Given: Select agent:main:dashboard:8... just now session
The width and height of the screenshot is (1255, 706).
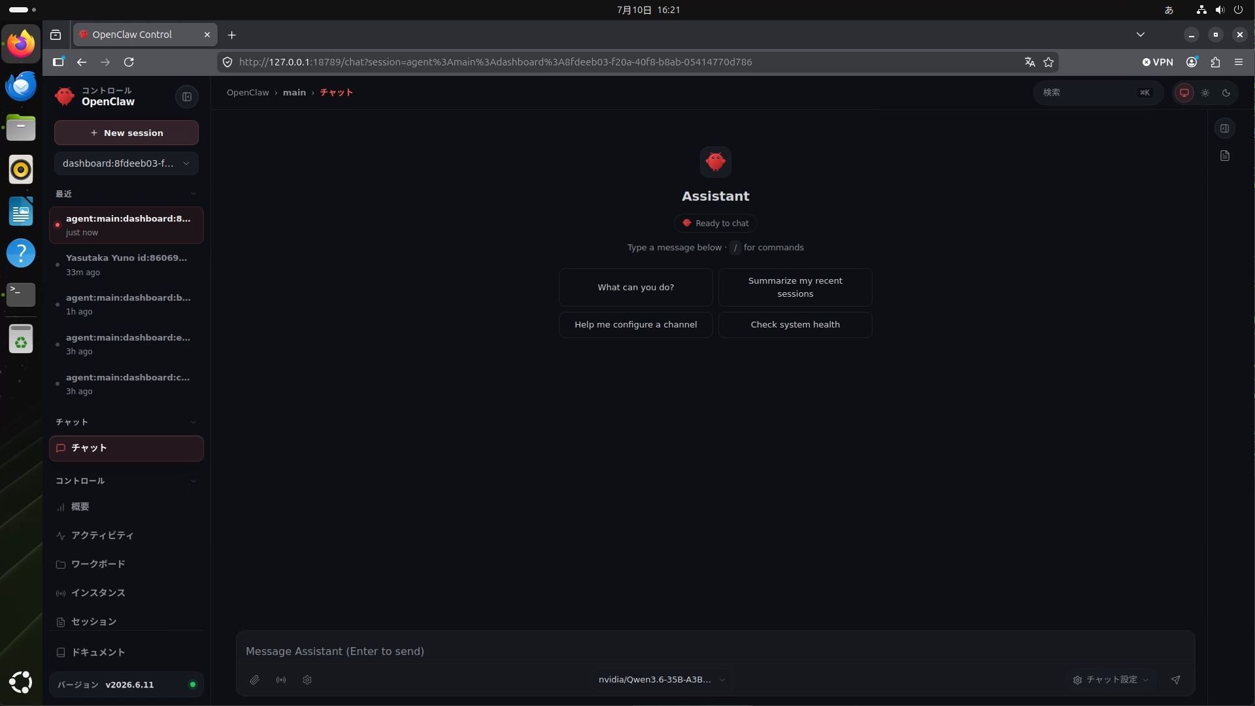Looking at the screenshot, I should pos(126,226).
